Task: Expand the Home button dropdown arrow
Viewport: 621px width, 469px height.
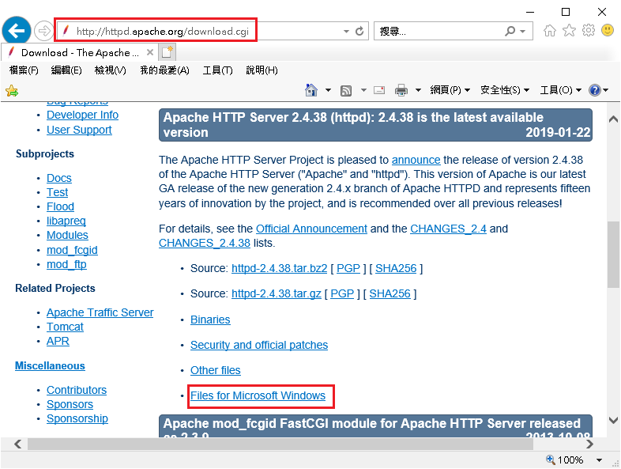Action: click(x=329, y=90)
